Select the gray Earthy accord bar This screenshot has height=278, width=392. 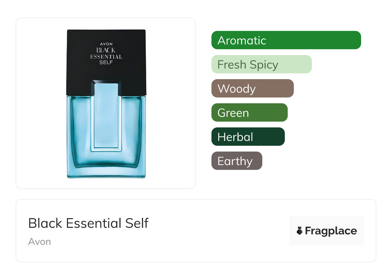click(237, 161)
